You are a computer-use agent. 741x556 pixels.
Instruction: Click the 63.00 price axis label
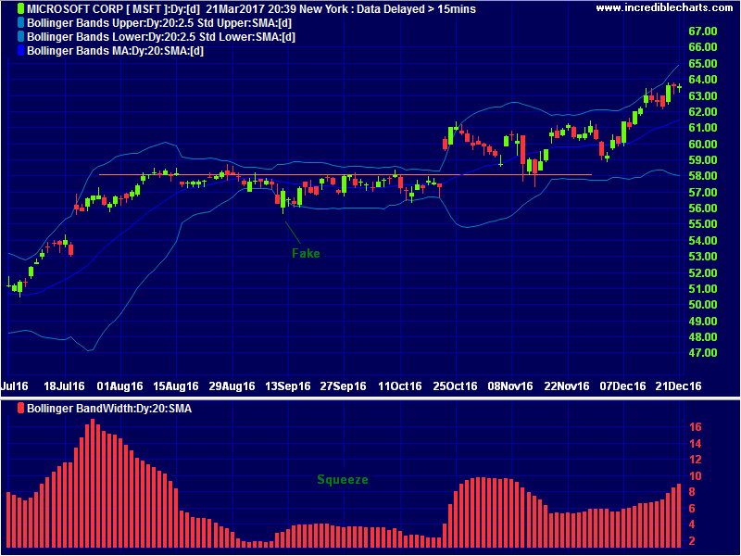point(703,96)
